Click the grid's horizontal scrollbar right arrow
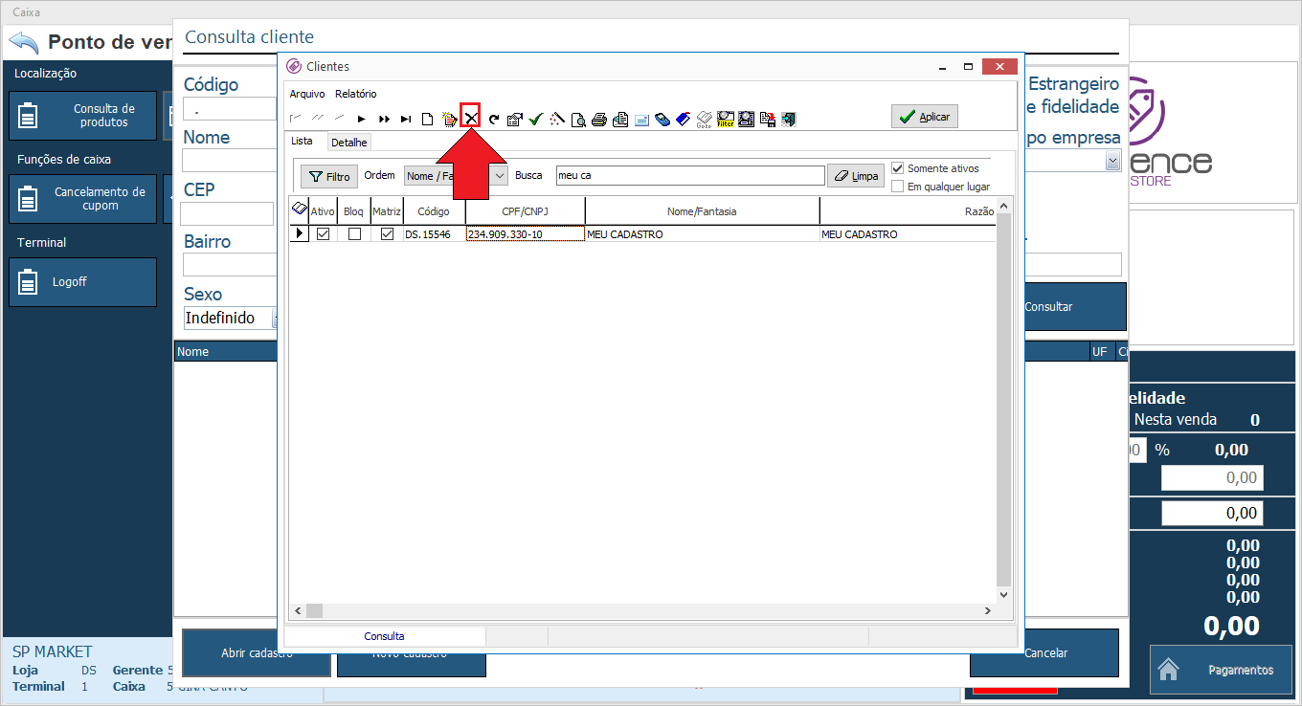 pyautogui.click(x=988, y=610)
